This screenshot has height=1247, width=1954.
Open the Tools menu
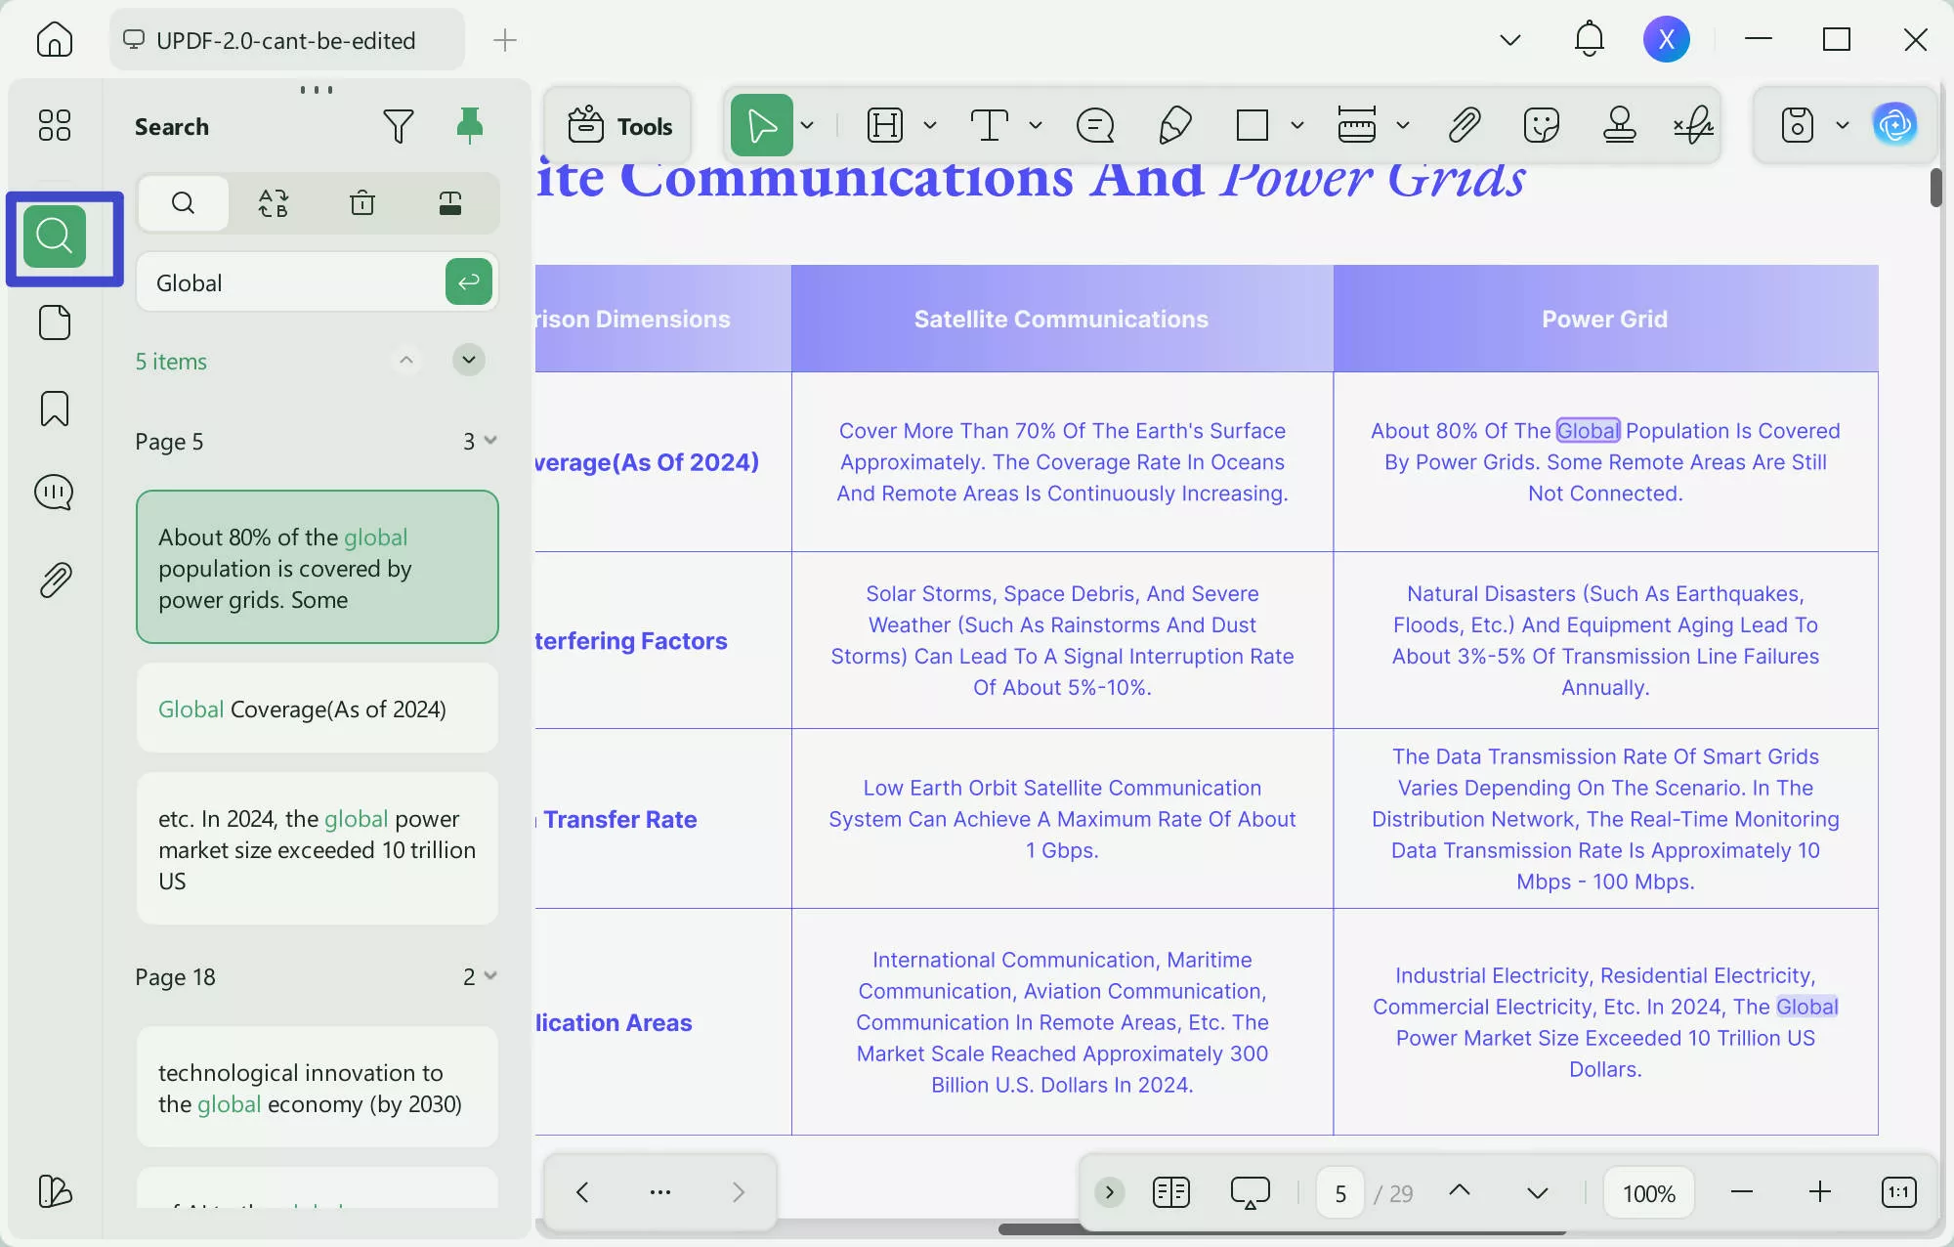click(620, 125)
